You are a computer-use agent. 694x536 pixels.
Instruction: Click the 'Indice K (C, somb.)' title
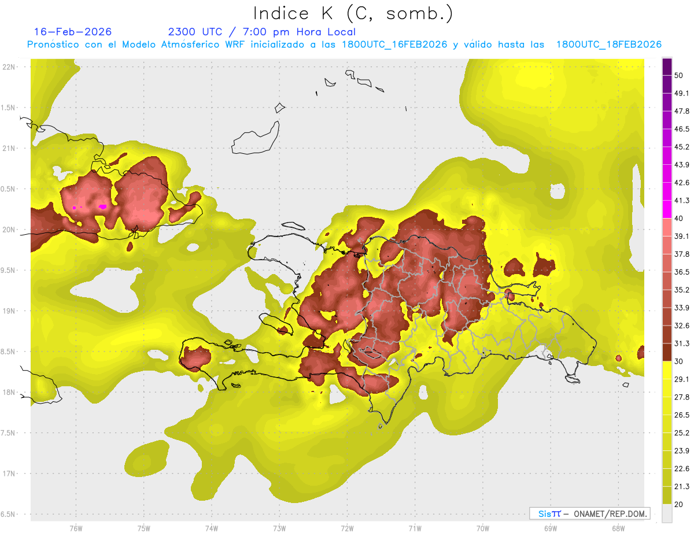[x=353, y=13]
